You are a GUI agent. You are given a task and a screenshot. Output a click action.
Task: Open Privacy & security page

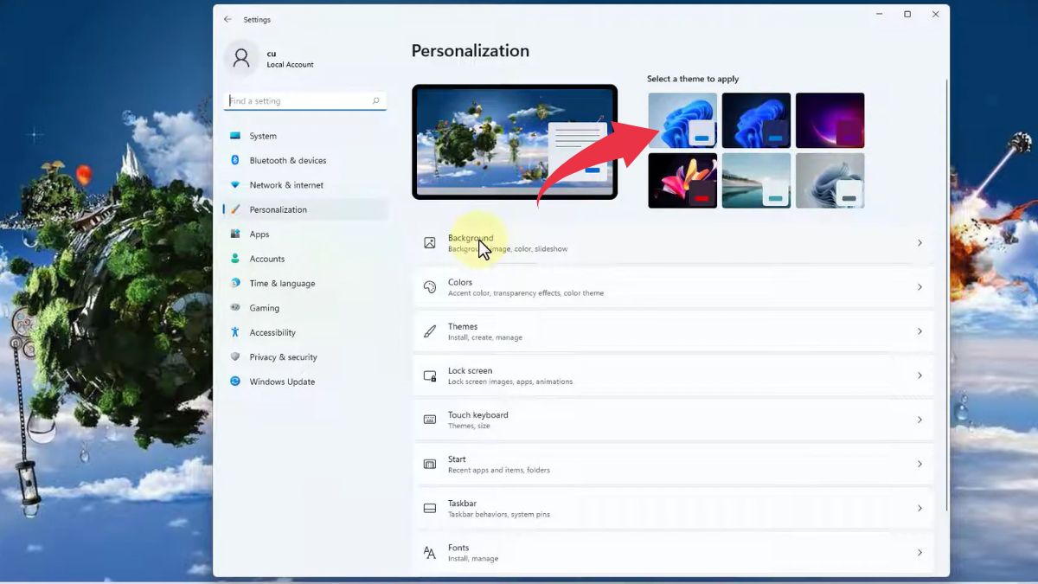(x=305, y=356)
